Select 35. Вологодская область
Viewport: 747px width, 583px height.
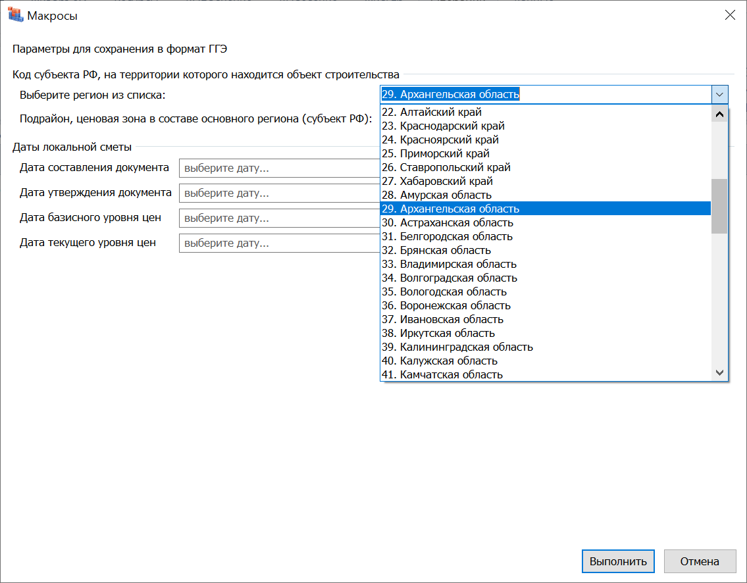[x=453, y=292]
